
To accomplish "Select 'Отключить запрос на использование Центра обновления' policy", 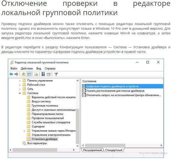I will pos(123,95).
